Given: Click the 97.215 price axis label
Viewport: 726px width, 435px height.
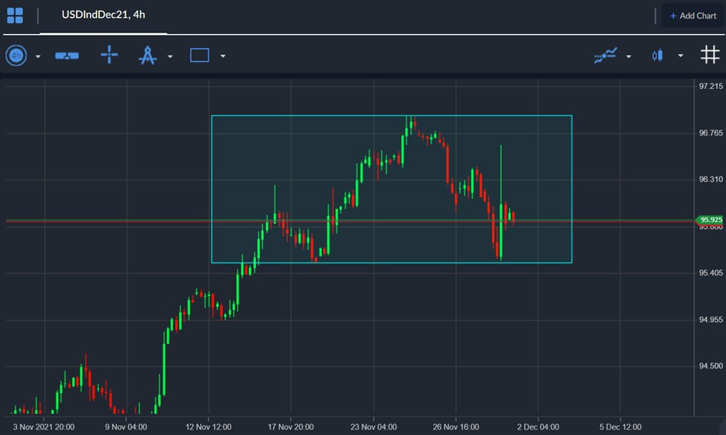Looking at the screenshot, I should [x=710, y=86].
